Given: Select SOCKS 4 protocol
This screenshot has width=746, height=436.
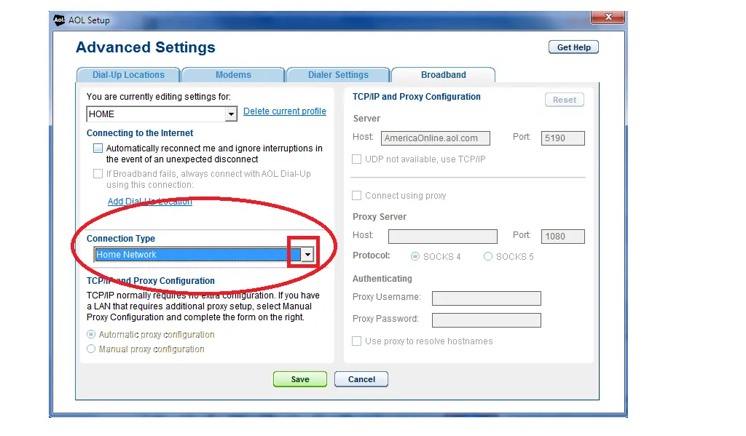Looking at the screenshot, I should 415,256.
